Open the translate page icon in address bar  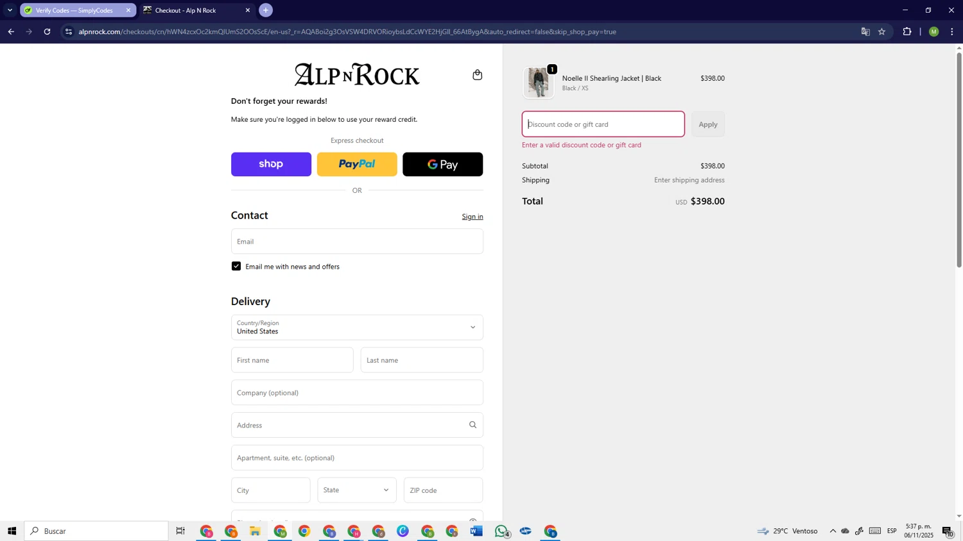(x=865, y=31)
